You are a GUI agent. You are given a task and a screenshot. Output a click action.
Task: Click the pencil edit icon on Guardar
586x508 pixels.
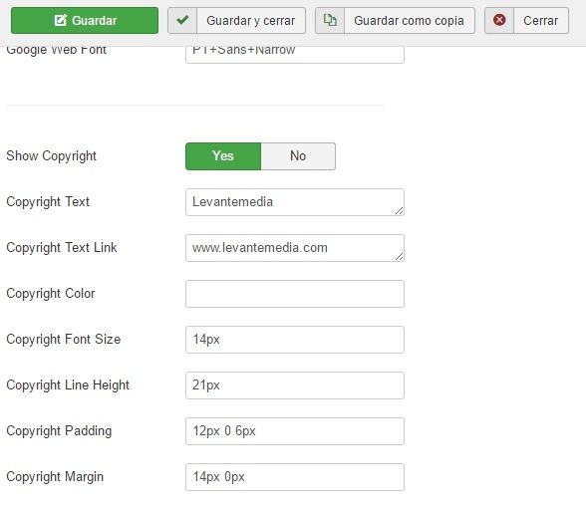click(60, 20)
